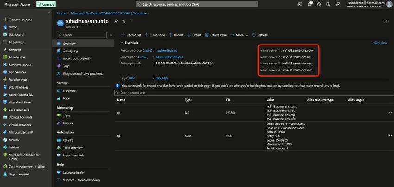The height and width of the screenshot is (187, 394).
Task: Click the Upgrade button
Action: tap(46, 4)
